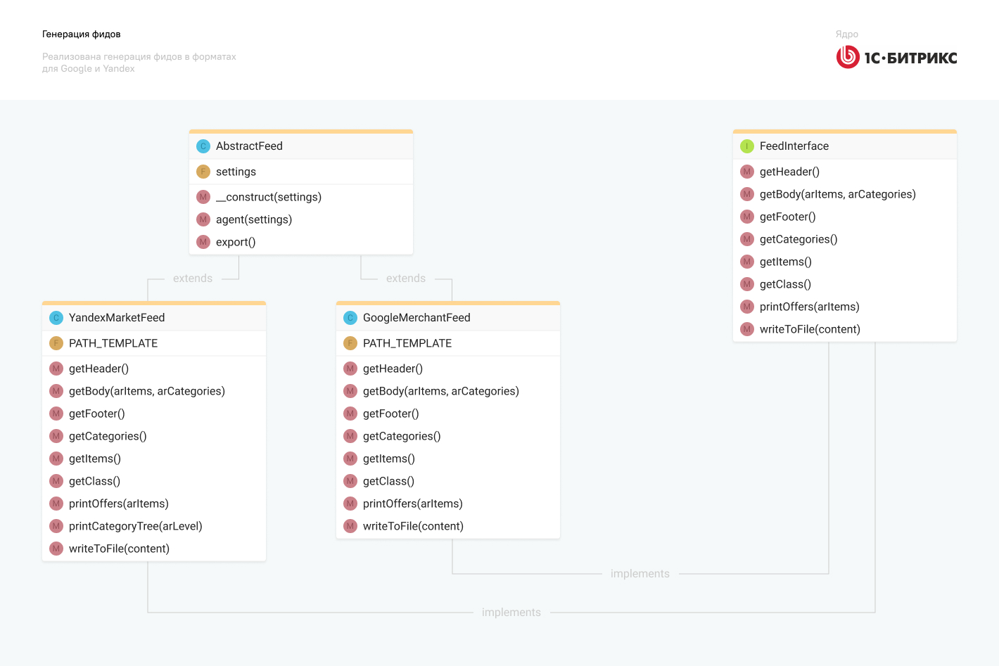Click the Генерация фидов heading
Screen dimensions: 999x666
point(82,34)
